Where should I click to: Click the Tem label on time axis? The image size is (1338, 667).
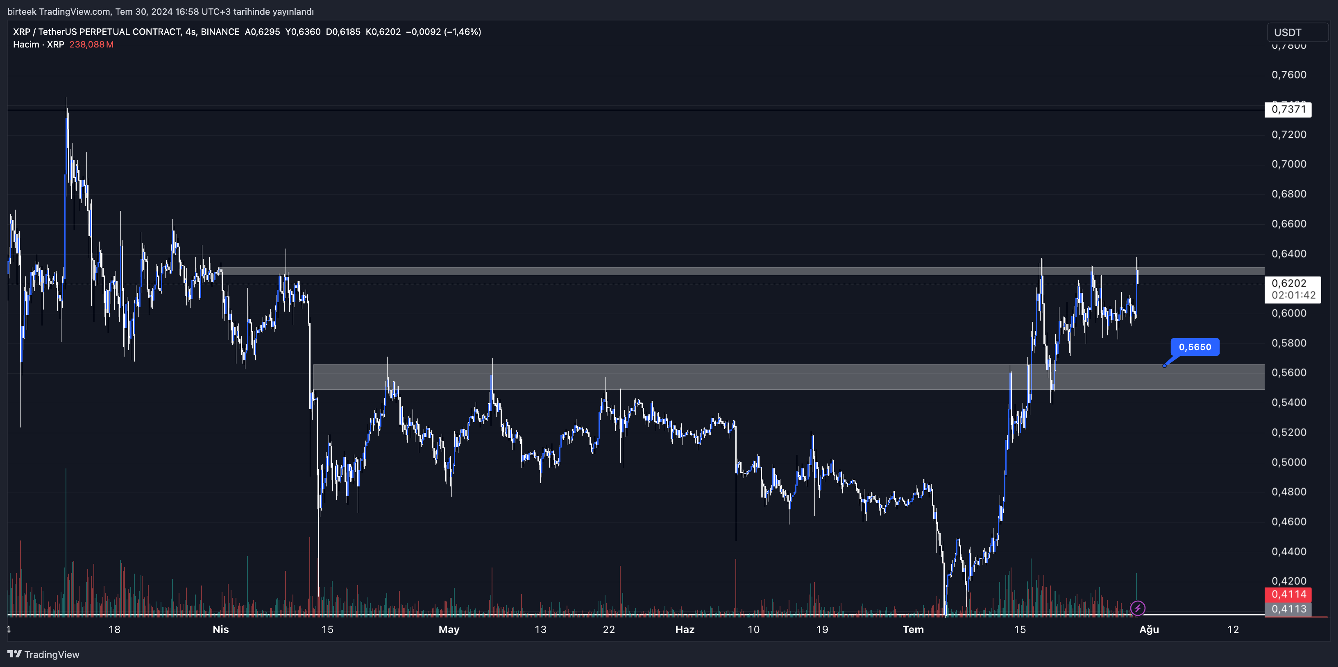(x=913, y=629)
